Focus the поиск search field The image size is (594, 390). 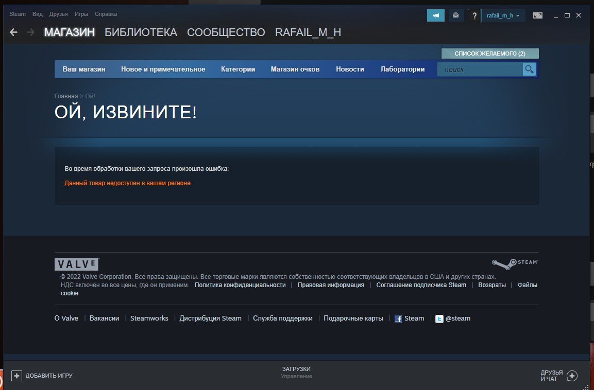click(x=480, y=69)
